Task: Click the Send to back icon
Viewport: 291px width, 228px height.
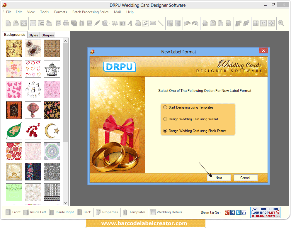Action: pos(246,23)
